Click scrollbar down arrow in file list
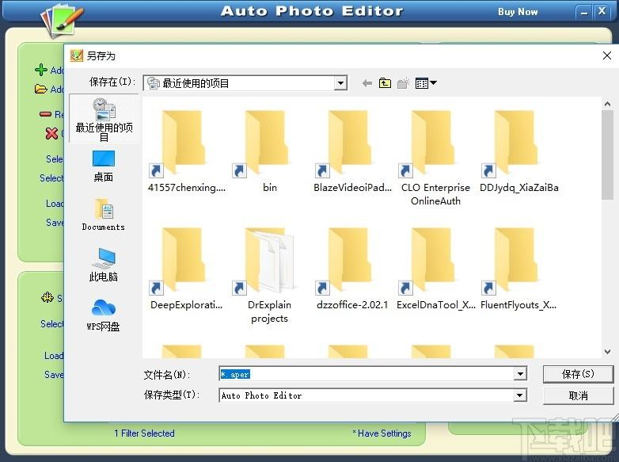Viewport: 619px width, 462px height. pyautogui.click(x=607, y=351)
